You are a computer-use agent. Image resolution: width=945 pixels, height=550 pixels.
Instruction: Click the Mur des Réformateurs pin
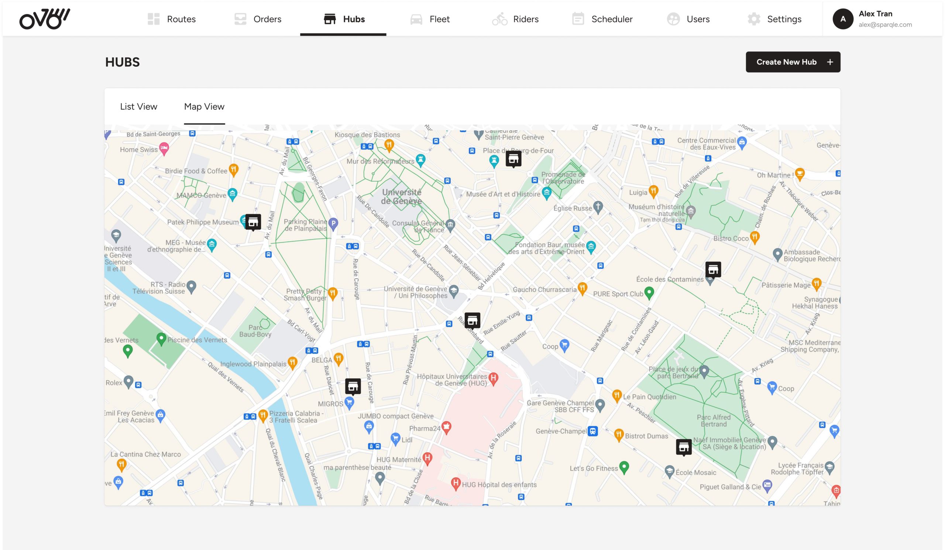(x=421, y=160)
